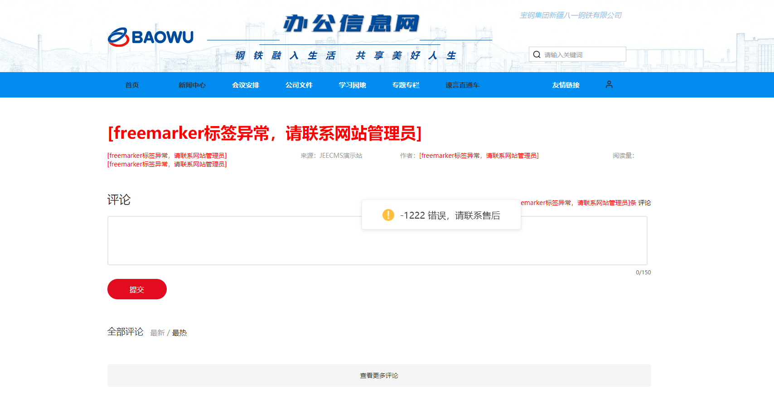
Task: Go to the 首页 menu item
Action: (132, 85)
